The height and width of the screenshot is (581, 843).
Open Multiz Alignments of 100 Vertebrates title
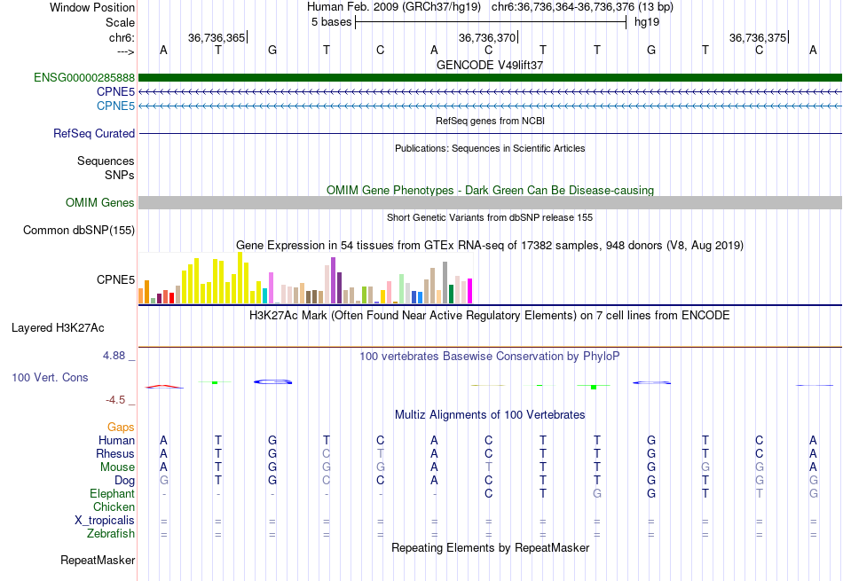490,415
